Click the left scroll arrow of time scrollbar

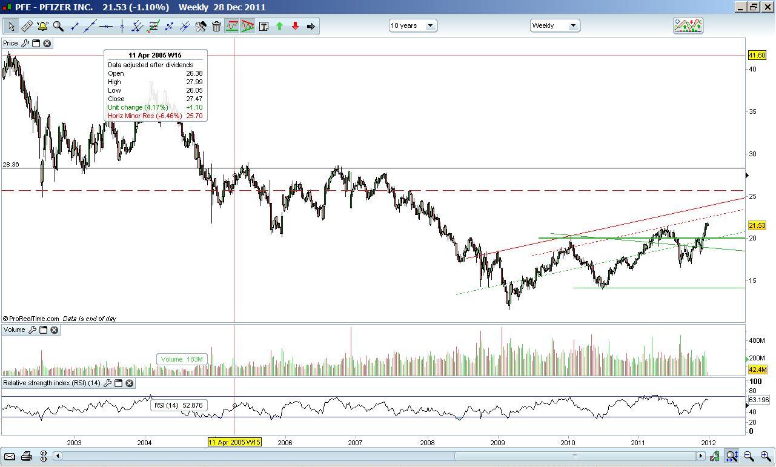[x=58, y=456]
